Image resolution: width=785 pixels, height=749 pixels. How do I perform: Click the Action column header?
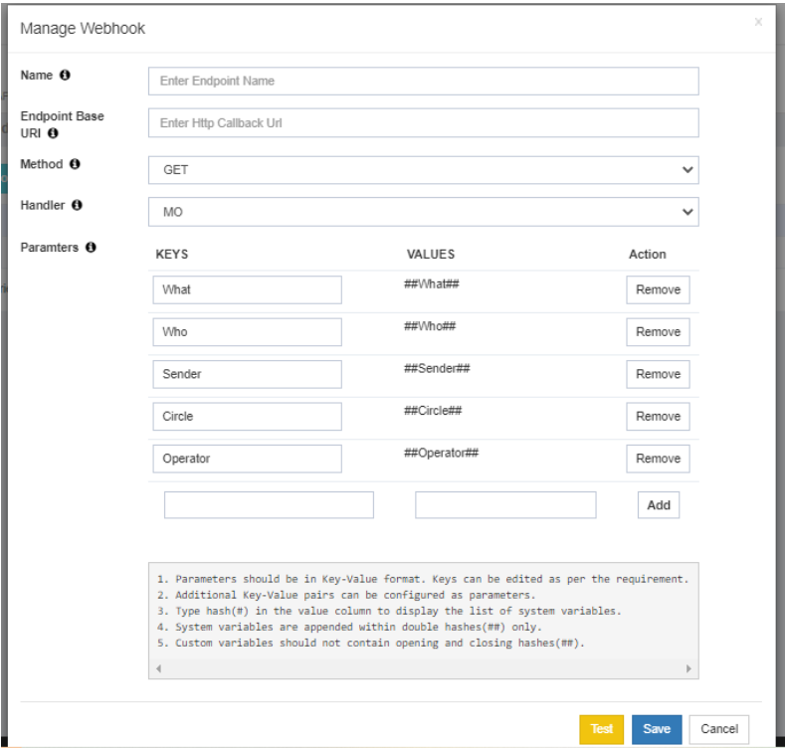(x=648, y=255)
